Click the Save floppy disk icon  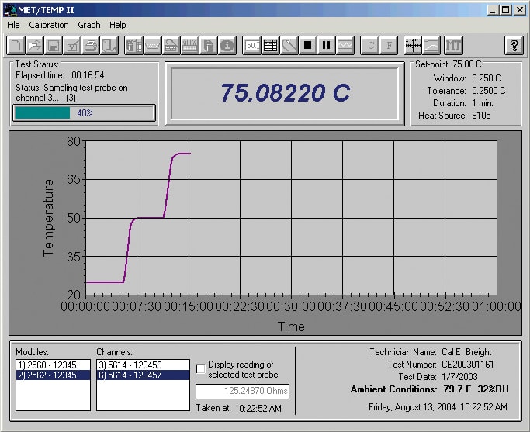pyautogui.click(x=53, y=45)
